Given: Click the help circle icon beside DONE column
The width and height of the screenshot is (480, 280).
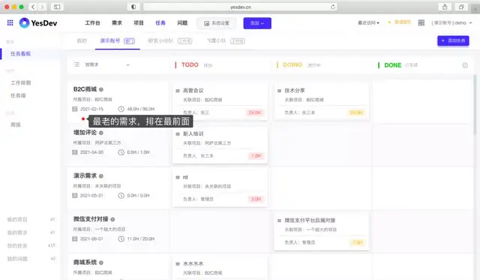Looking at the screenshot, I should [x=465, y=65].
